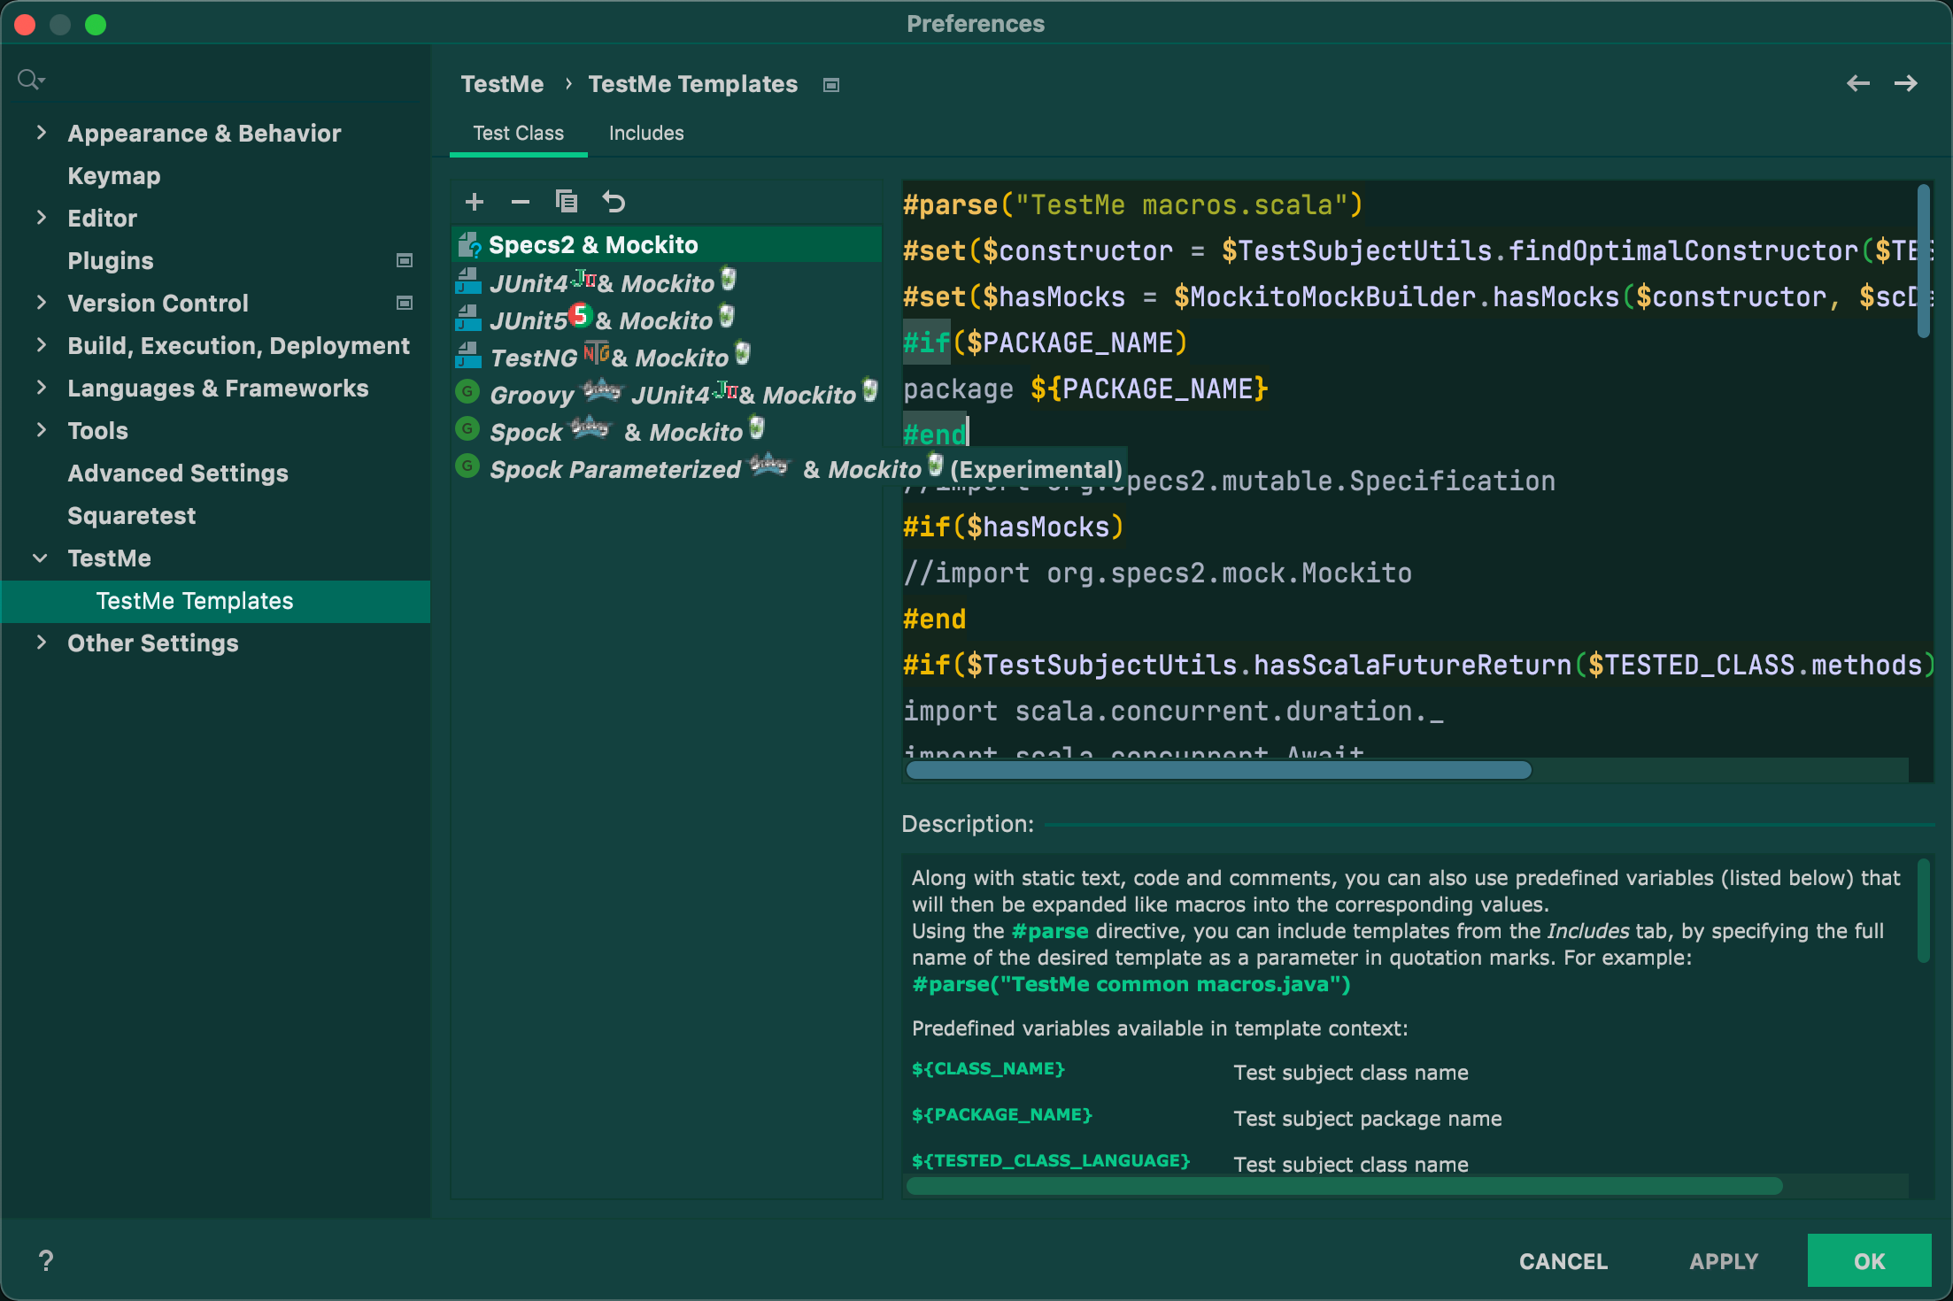
Task: Click the icon beside TestMe Templates breadcrumb
Action: point(831,85)
